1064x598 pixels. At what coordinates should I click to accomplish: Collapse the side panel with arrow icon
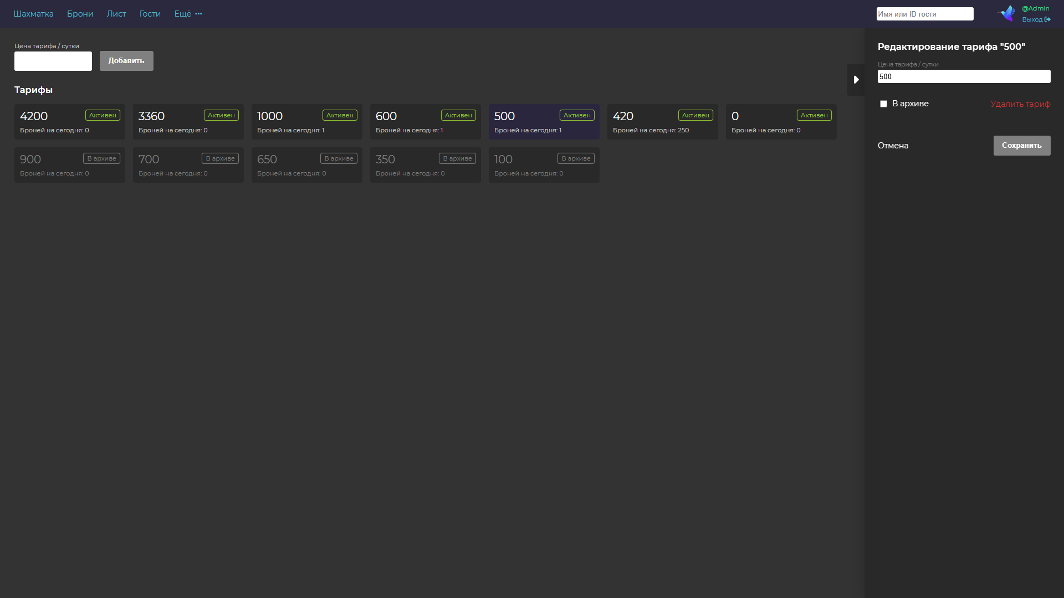point(856,80)
